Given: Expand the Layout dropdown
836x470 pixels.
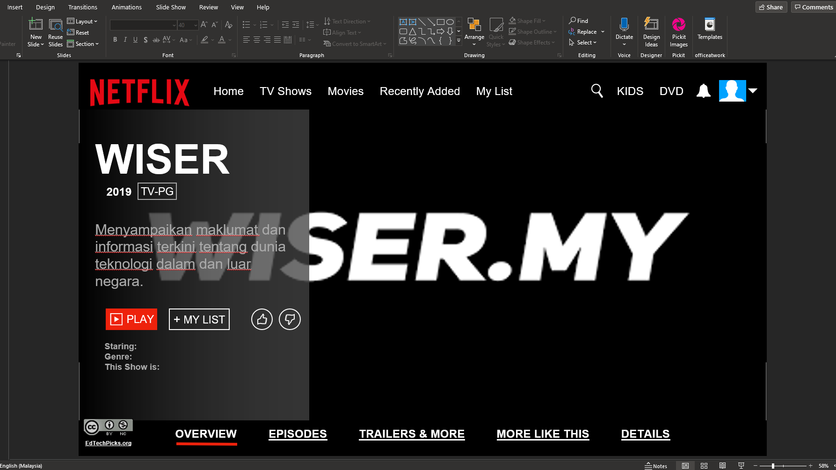Looking at the screenshot, I should [x=83, y=22].
